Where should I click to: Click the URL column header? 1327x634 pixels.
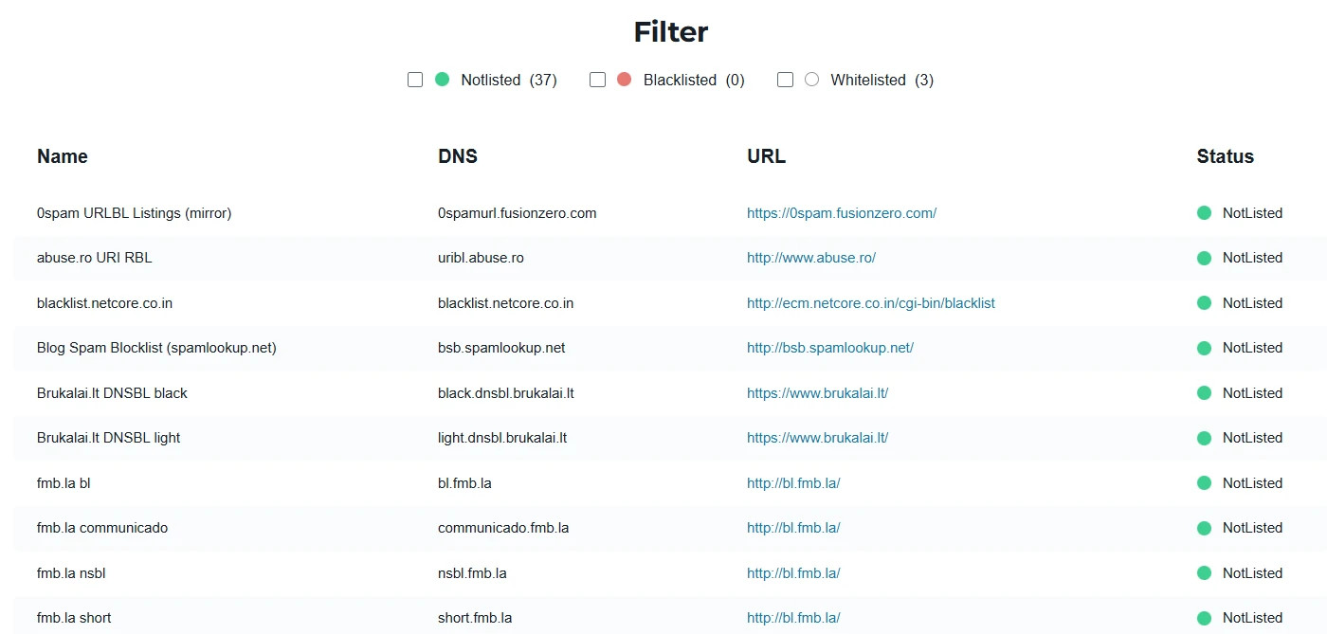(766, 156)
